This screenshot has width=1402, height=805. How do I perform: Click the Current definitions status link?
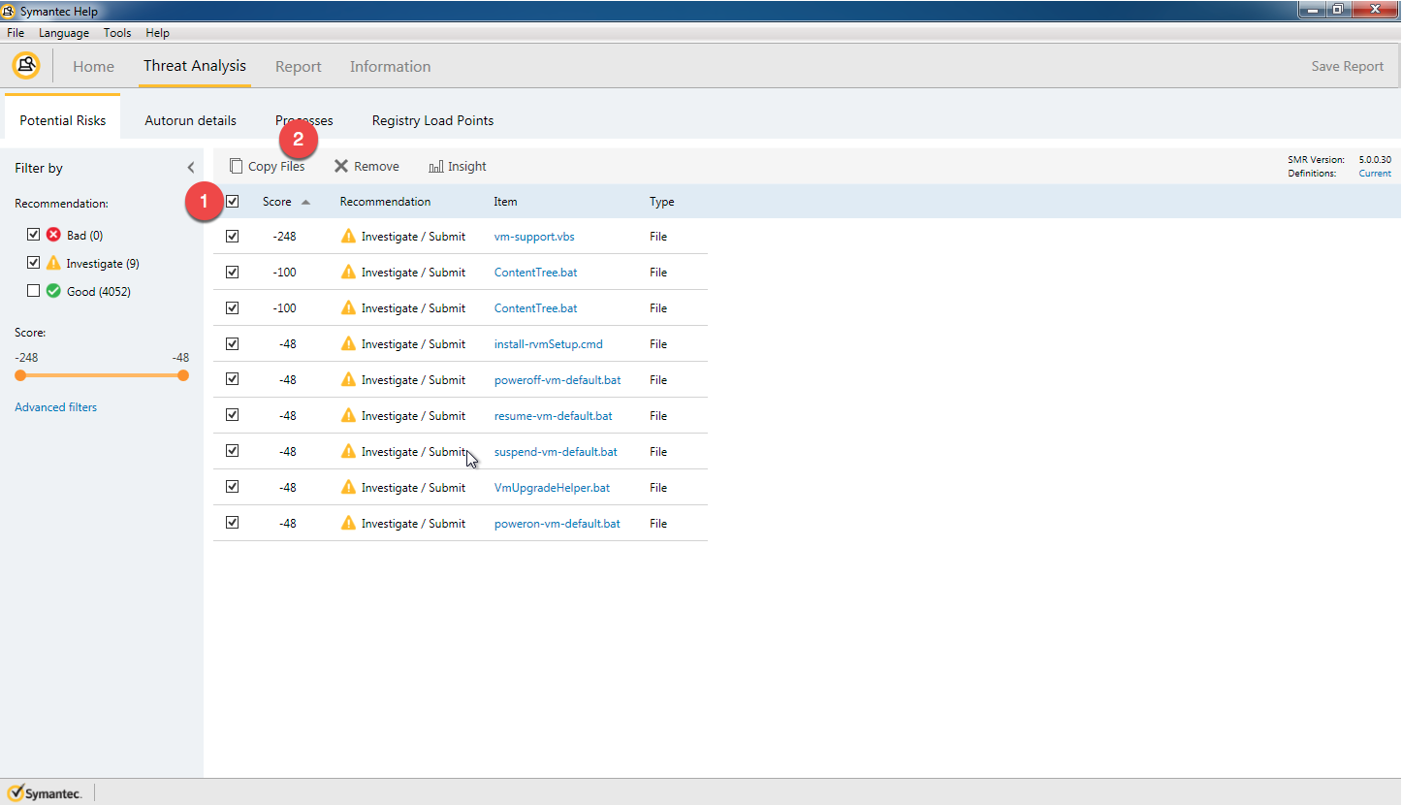1374,174
